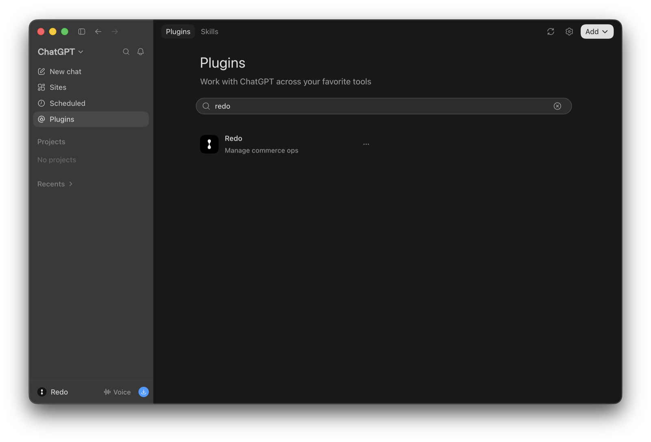This screenshot has width=651, height=442.
Task: Select the Plugins tab at top
Action: click(x=178, y=31)
